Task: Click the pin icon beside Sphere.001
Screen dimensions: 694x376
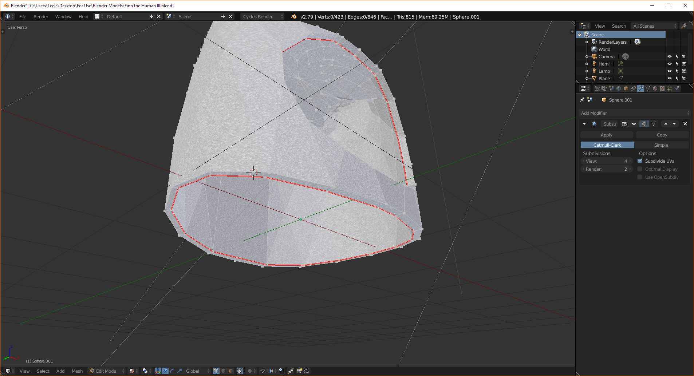Action: coord(582,100)
